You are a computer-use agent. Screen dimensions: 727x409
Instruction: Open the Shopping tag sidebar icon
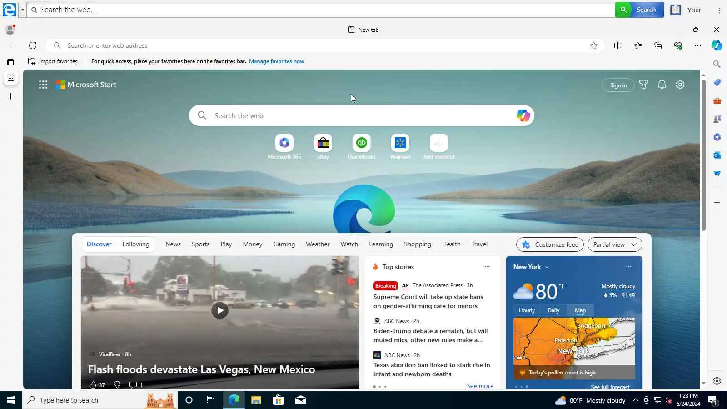pyautogui.click(x=717, y=82)
